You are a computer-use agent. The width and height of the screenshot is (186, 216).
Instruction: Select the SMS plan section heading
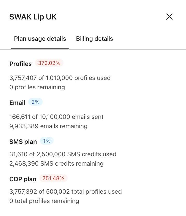[x=23, y=141]
